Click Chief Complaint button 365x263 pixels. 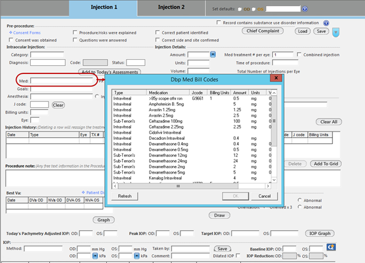(262, 31)
